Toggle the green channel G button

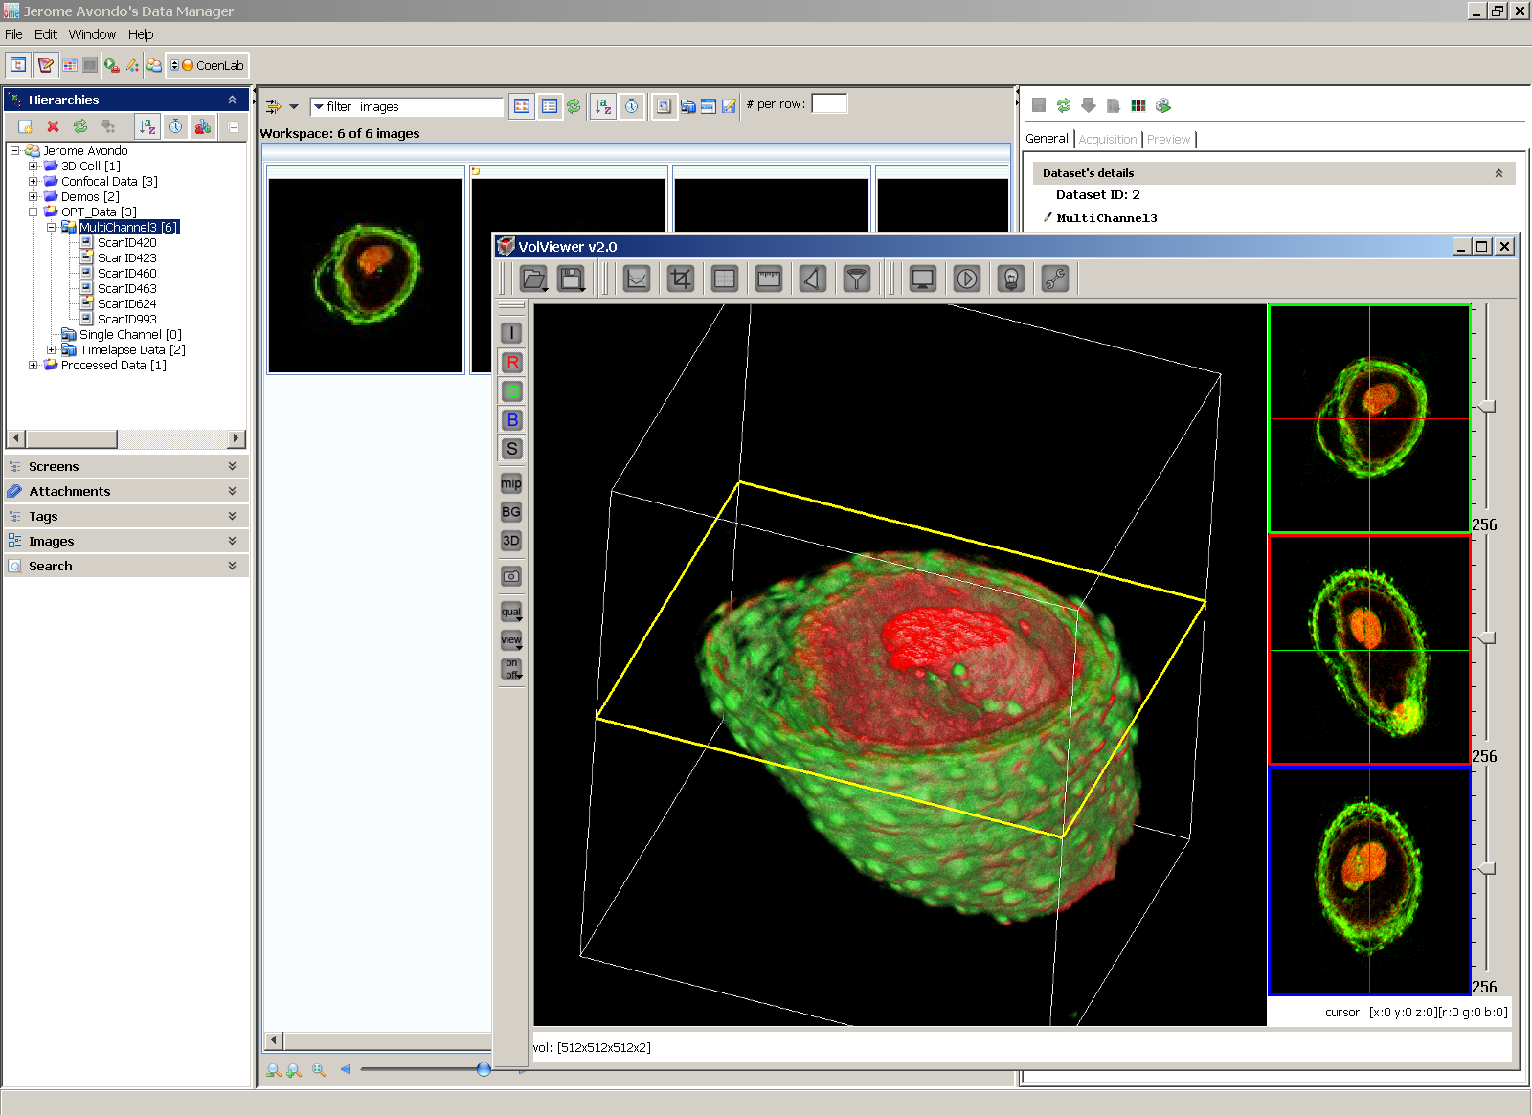[511, 391]
